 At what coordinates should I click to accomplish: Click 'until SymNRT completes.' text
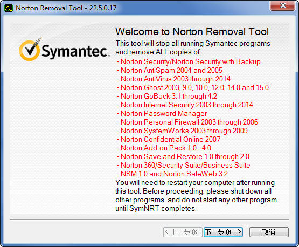click(x=156, y=209)
